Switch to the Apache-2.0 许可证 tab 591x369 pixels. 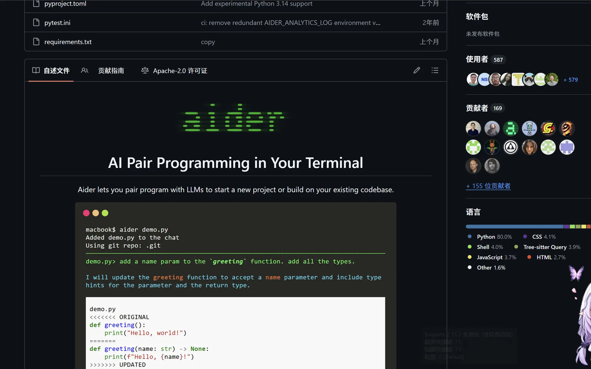click(174, 71)
